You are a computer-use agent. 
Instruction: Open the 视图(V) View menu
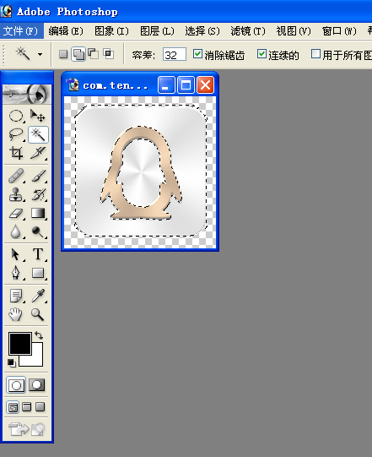[x=294, y=31]
